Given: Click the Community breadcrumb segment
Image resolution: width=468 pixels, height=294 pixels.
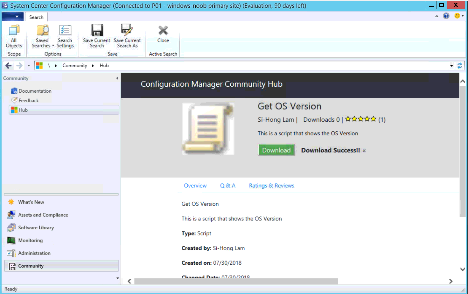Looking at the screenshot, I should pos(75,66).
